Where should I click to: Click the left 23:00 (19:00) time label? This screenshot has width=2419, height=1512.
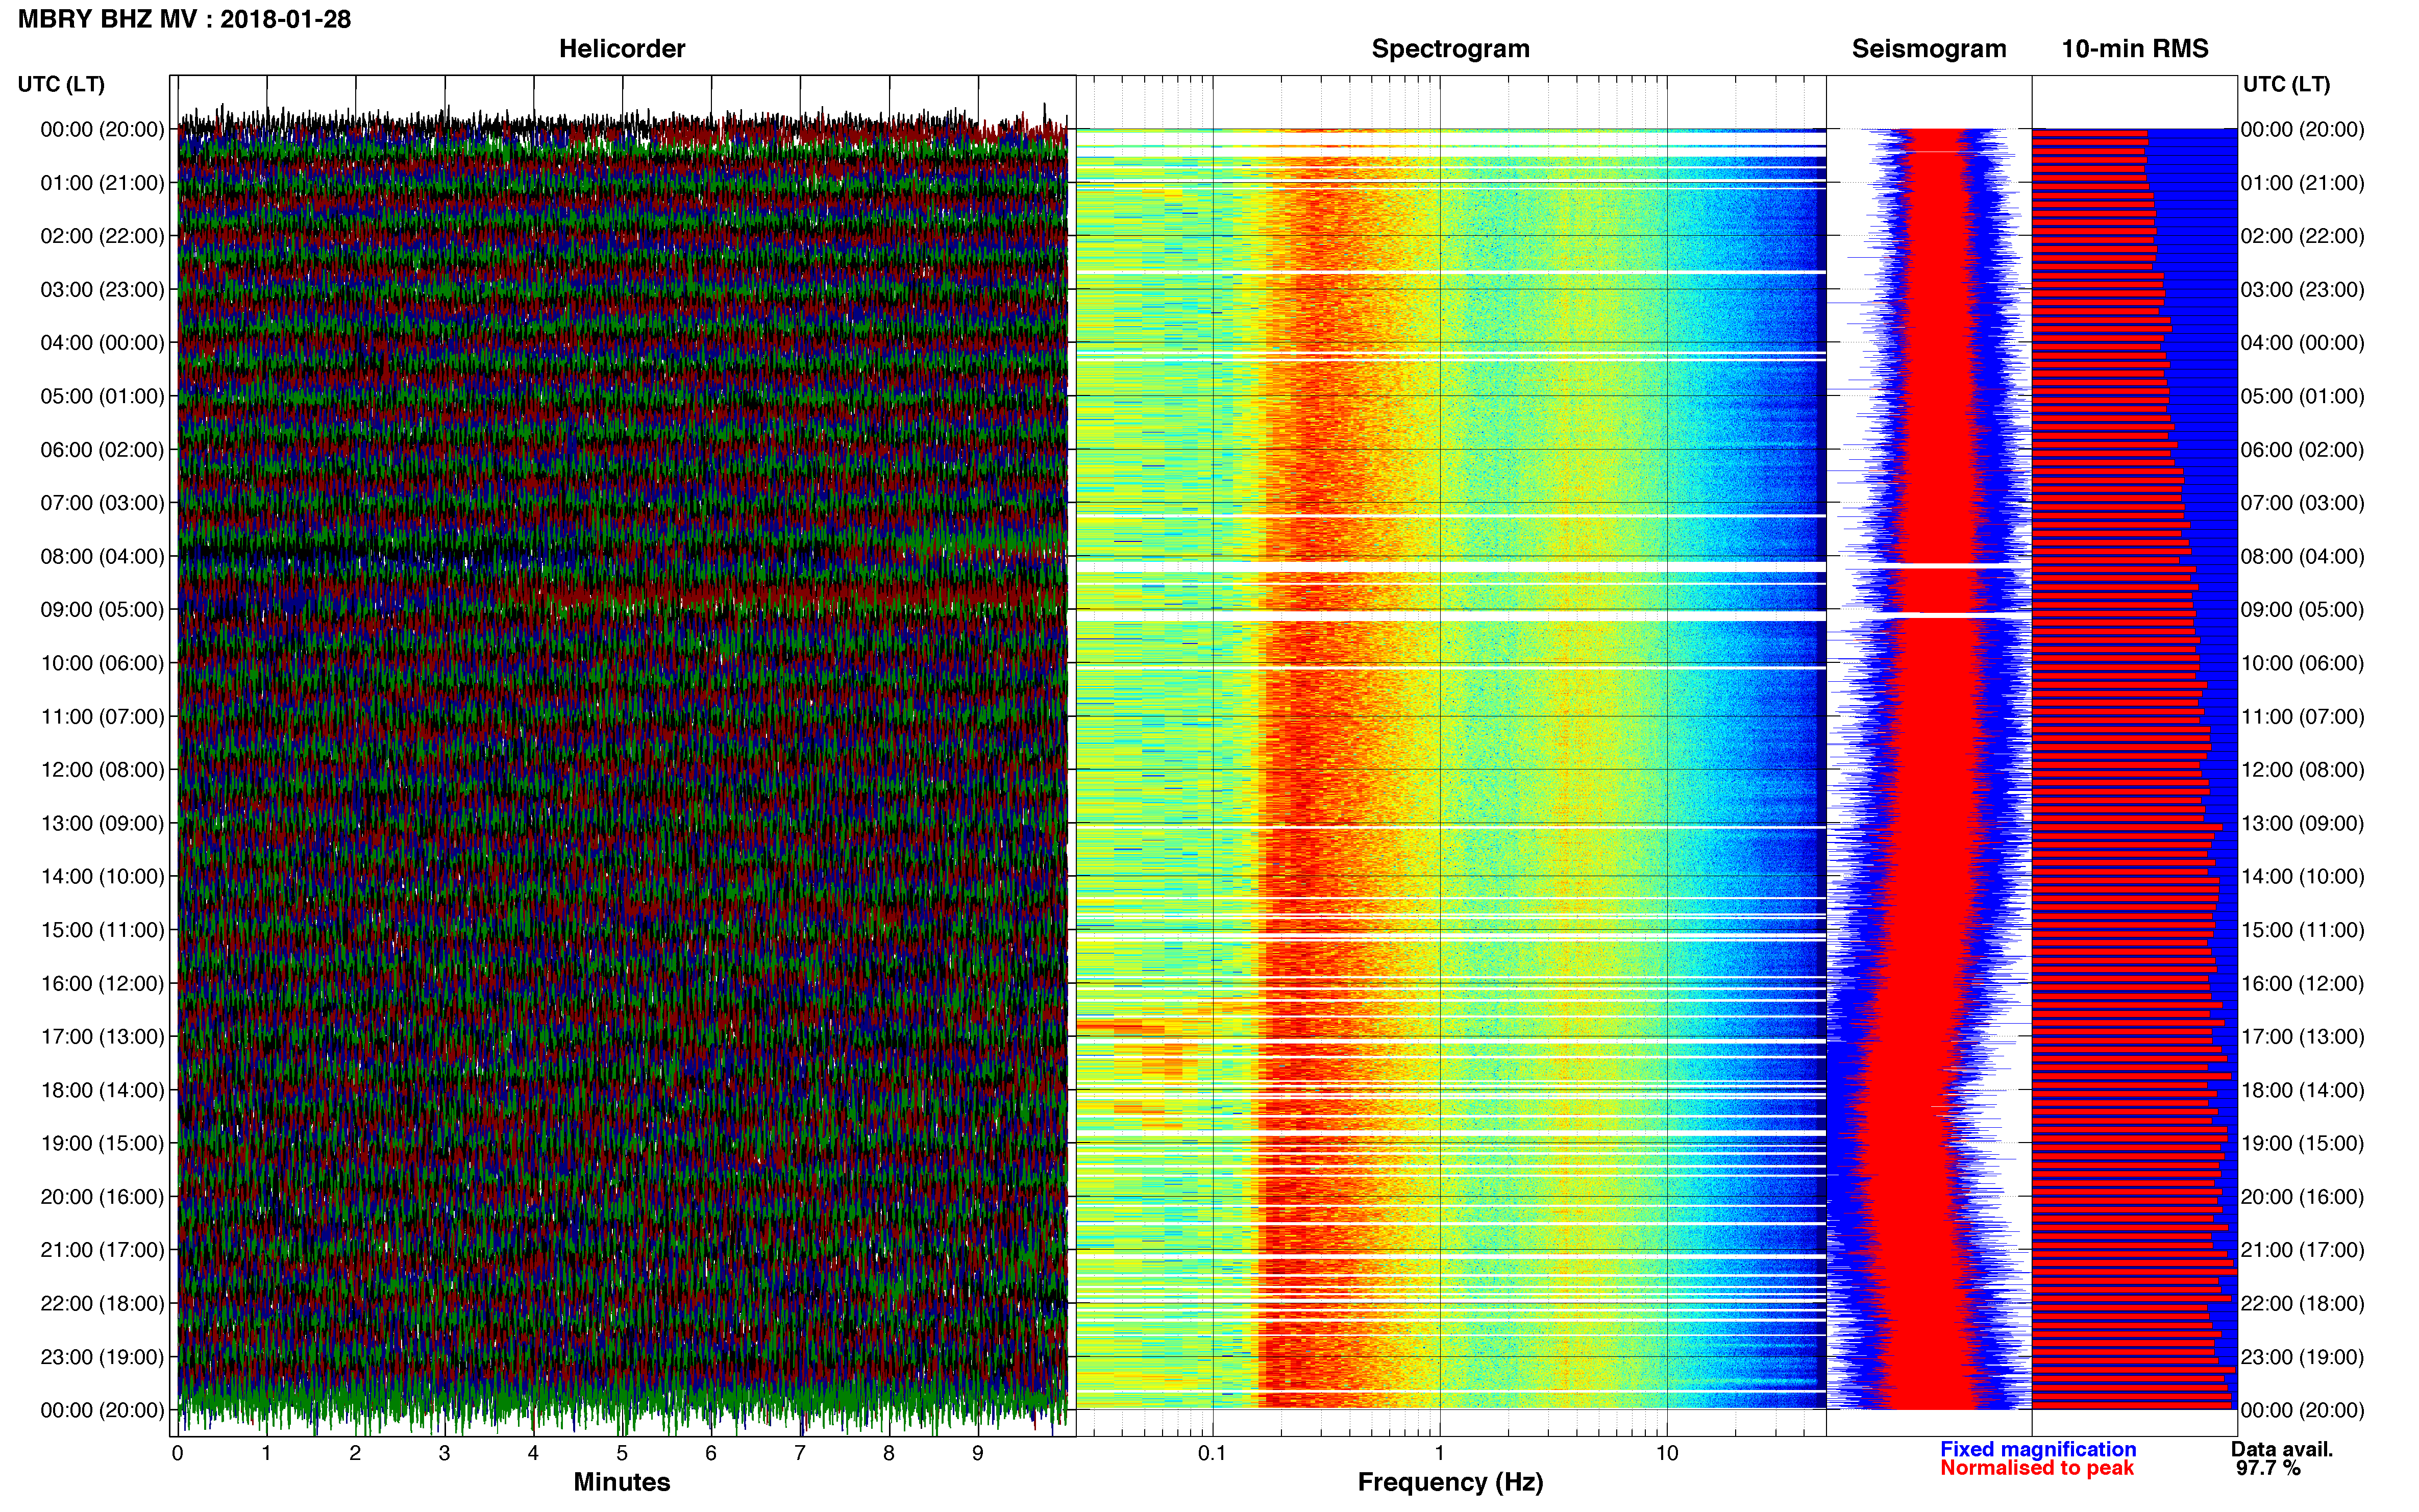coord(102,1357)
